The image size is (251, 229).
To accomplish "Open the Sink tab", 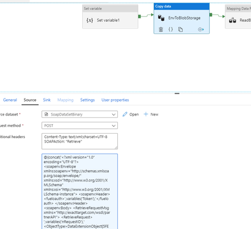I will pos(47,100).
